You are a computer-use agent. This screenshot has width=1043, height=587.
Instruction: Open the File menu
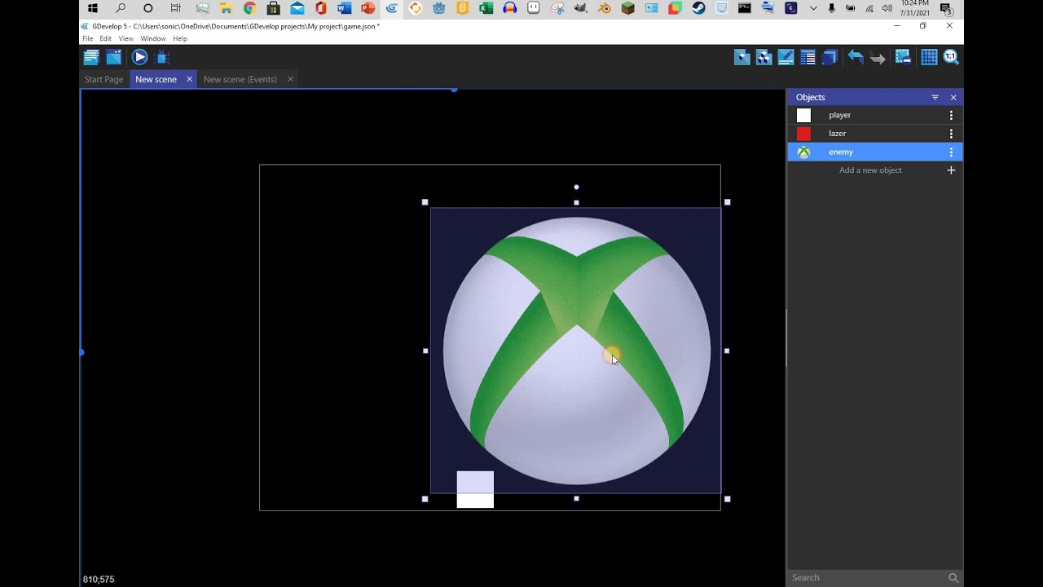[87, 38]
